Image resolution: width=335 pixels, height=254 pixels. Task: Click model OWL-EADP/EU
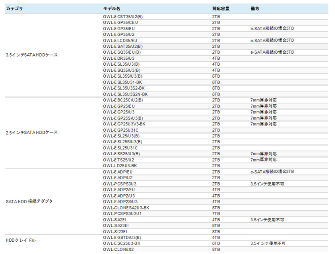(118, 172)
